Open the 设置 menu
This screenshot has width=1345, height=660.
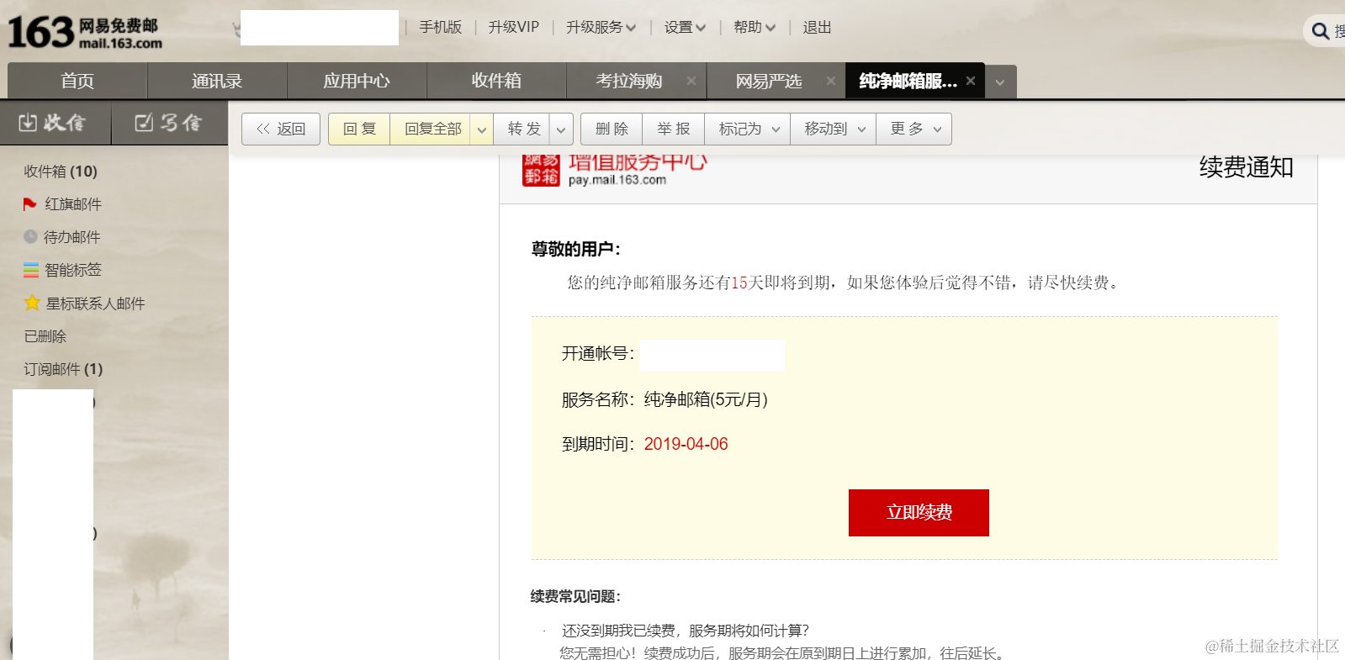pyautogui.click(x=685, y=28)
